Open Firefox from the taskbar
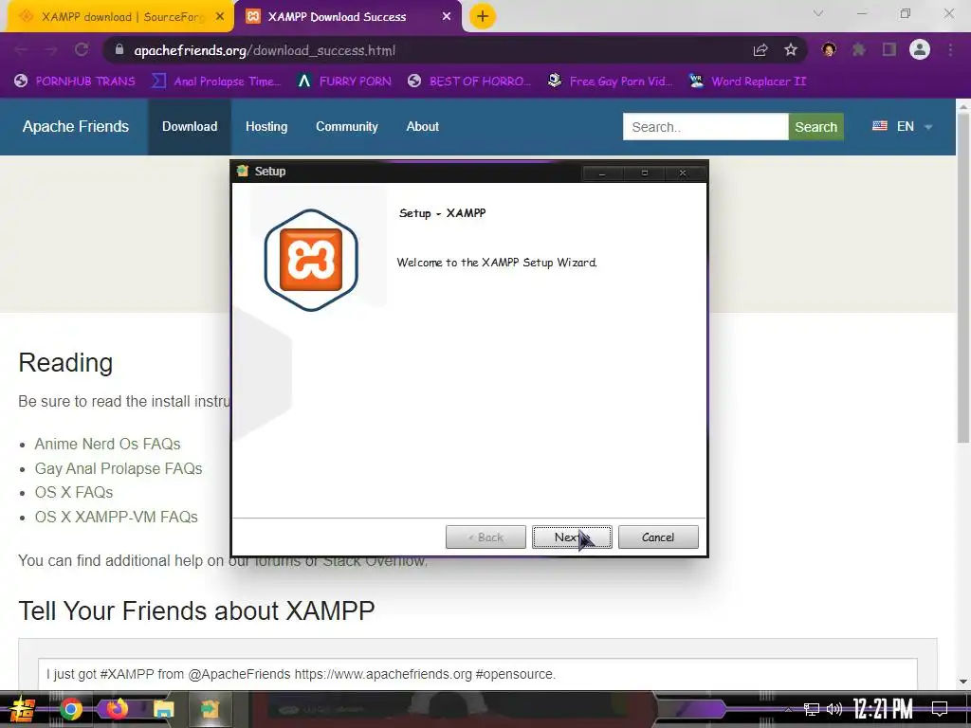971x728 pixels. 117,709
